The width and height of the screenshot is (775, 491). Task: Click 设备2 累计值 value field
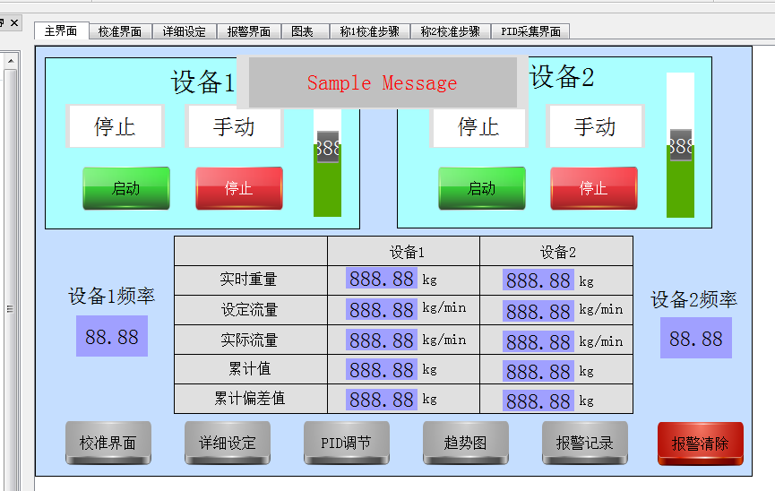point(538,371)
